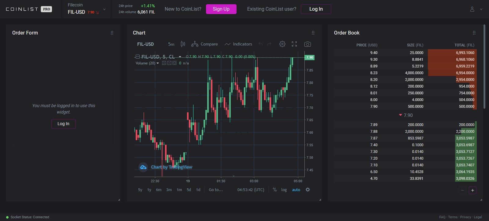Image resolution: width=489 pixels, height=221 pixels.
Task: Set chart range to 5y
Action: click(140, 190)
